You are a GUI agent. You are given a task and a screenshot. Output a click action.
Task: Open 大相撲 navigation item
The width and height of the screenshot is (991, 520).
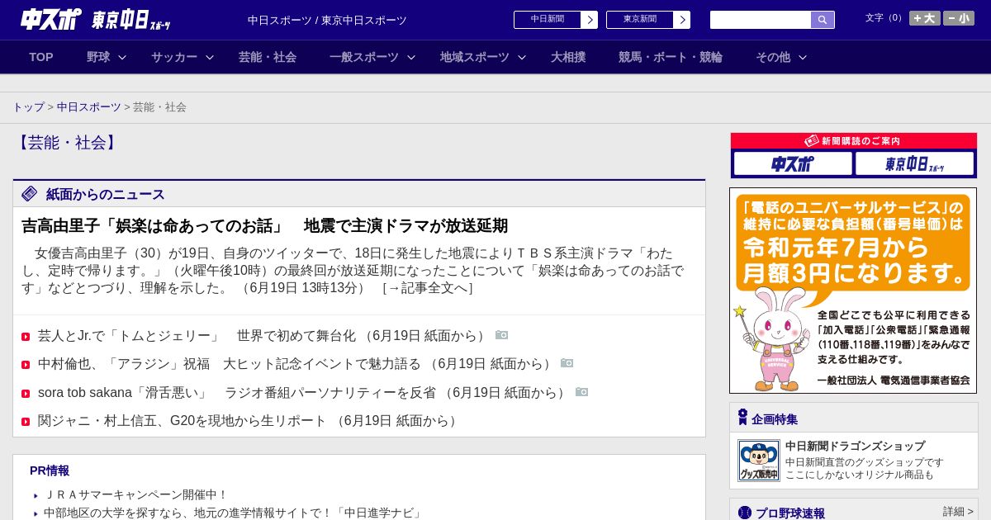click(568, 57)
